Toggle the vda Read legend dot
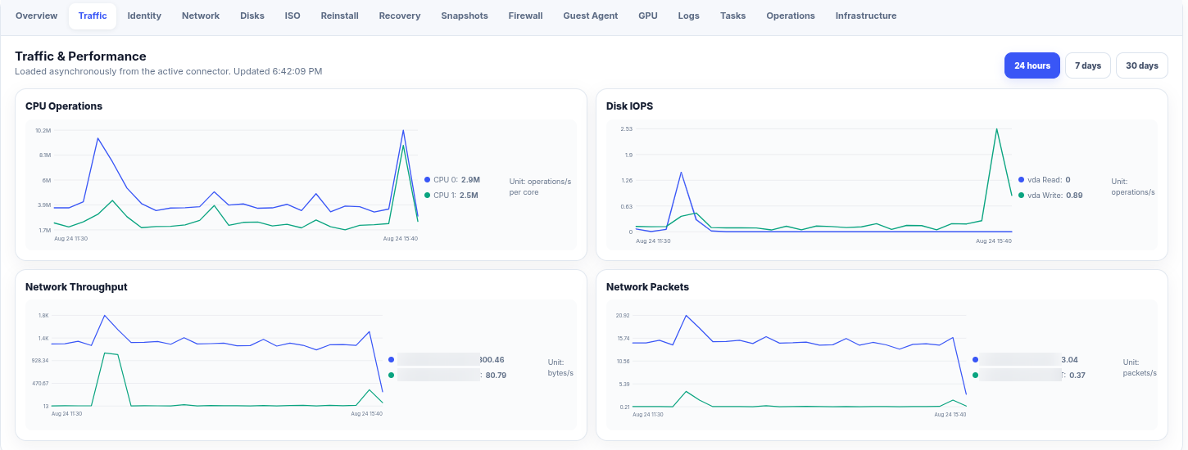The image size is (1188, 450). (x=1022, y=179)
